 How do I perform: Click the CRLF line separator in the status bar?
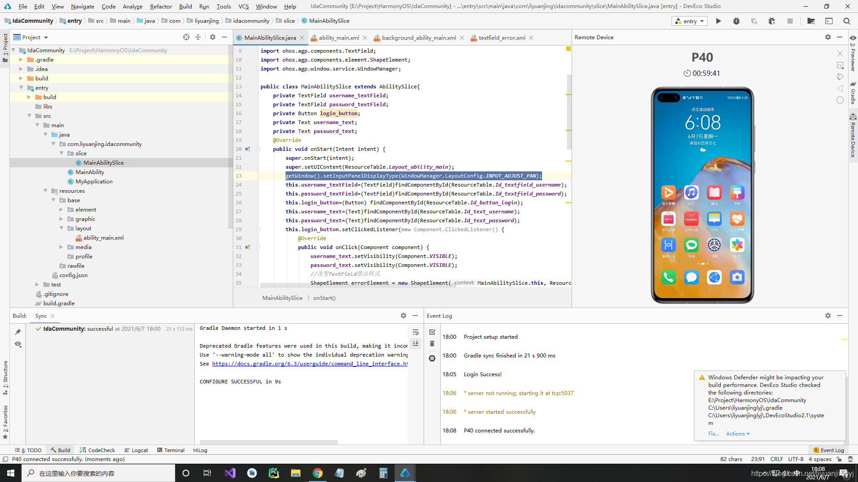(x=777, y=459)
